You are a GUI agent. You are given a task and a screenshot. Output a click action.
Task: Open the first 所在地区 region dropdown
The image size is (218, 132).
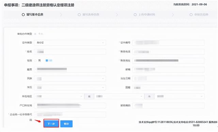pos(59,96)
